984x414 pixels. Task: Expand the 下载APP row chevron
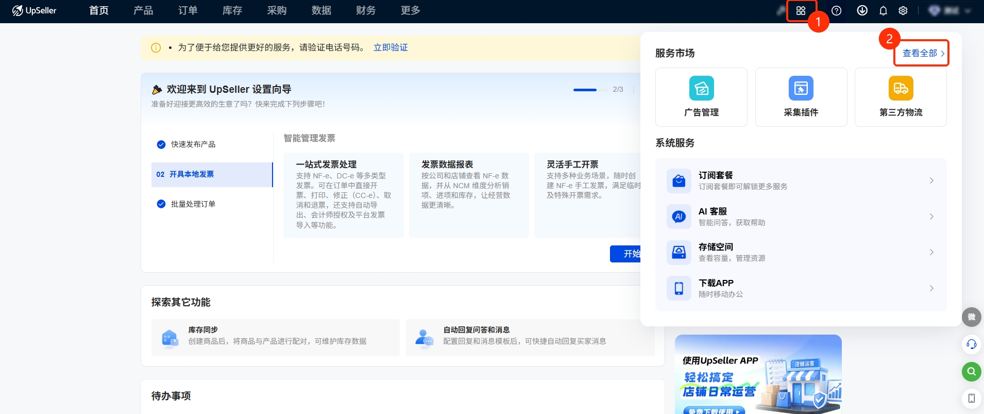[931, 288]
